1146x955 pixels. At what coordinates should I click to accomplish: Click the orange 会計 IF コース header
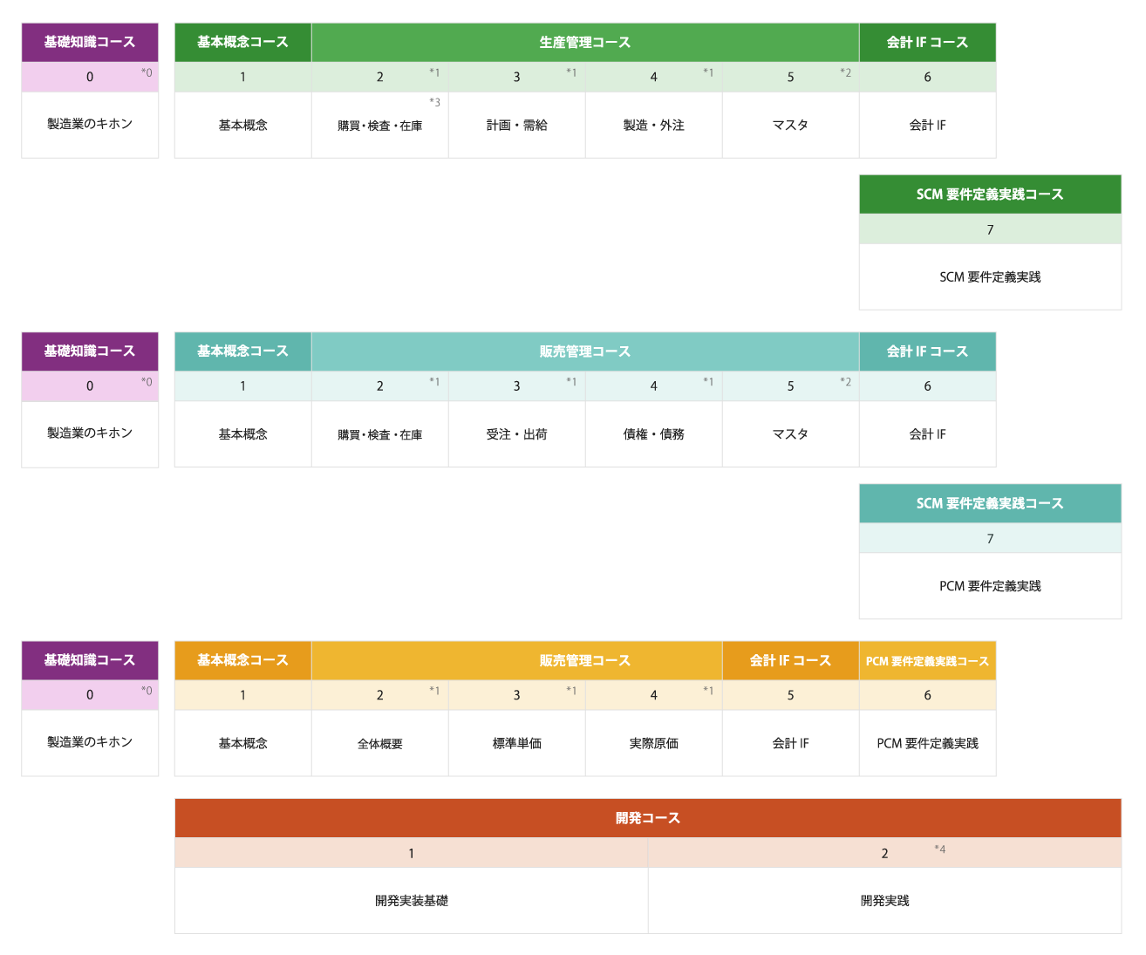(x=790, y=661)
